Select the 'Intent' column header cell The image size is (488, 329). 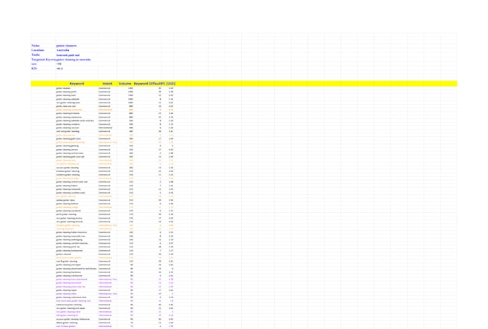(108, 83)
